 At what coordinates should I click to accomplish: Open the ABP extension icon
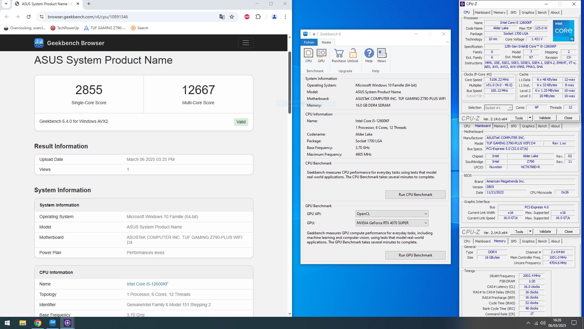click(247, 17)
